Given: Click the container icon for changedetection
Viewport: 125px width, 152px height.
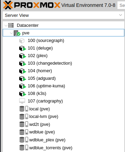Looking at the screenshot, I should (x=23, y=63).
